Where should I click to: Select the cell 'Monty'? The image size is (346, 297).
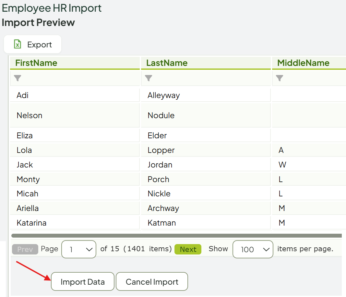[75, 179]
